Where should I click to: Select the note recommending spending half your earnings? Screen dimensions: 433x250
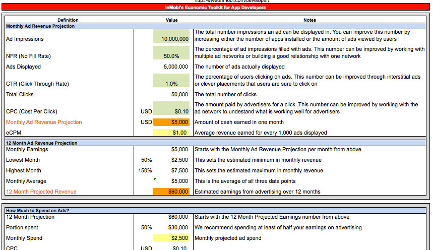click(x=278, y=228)
